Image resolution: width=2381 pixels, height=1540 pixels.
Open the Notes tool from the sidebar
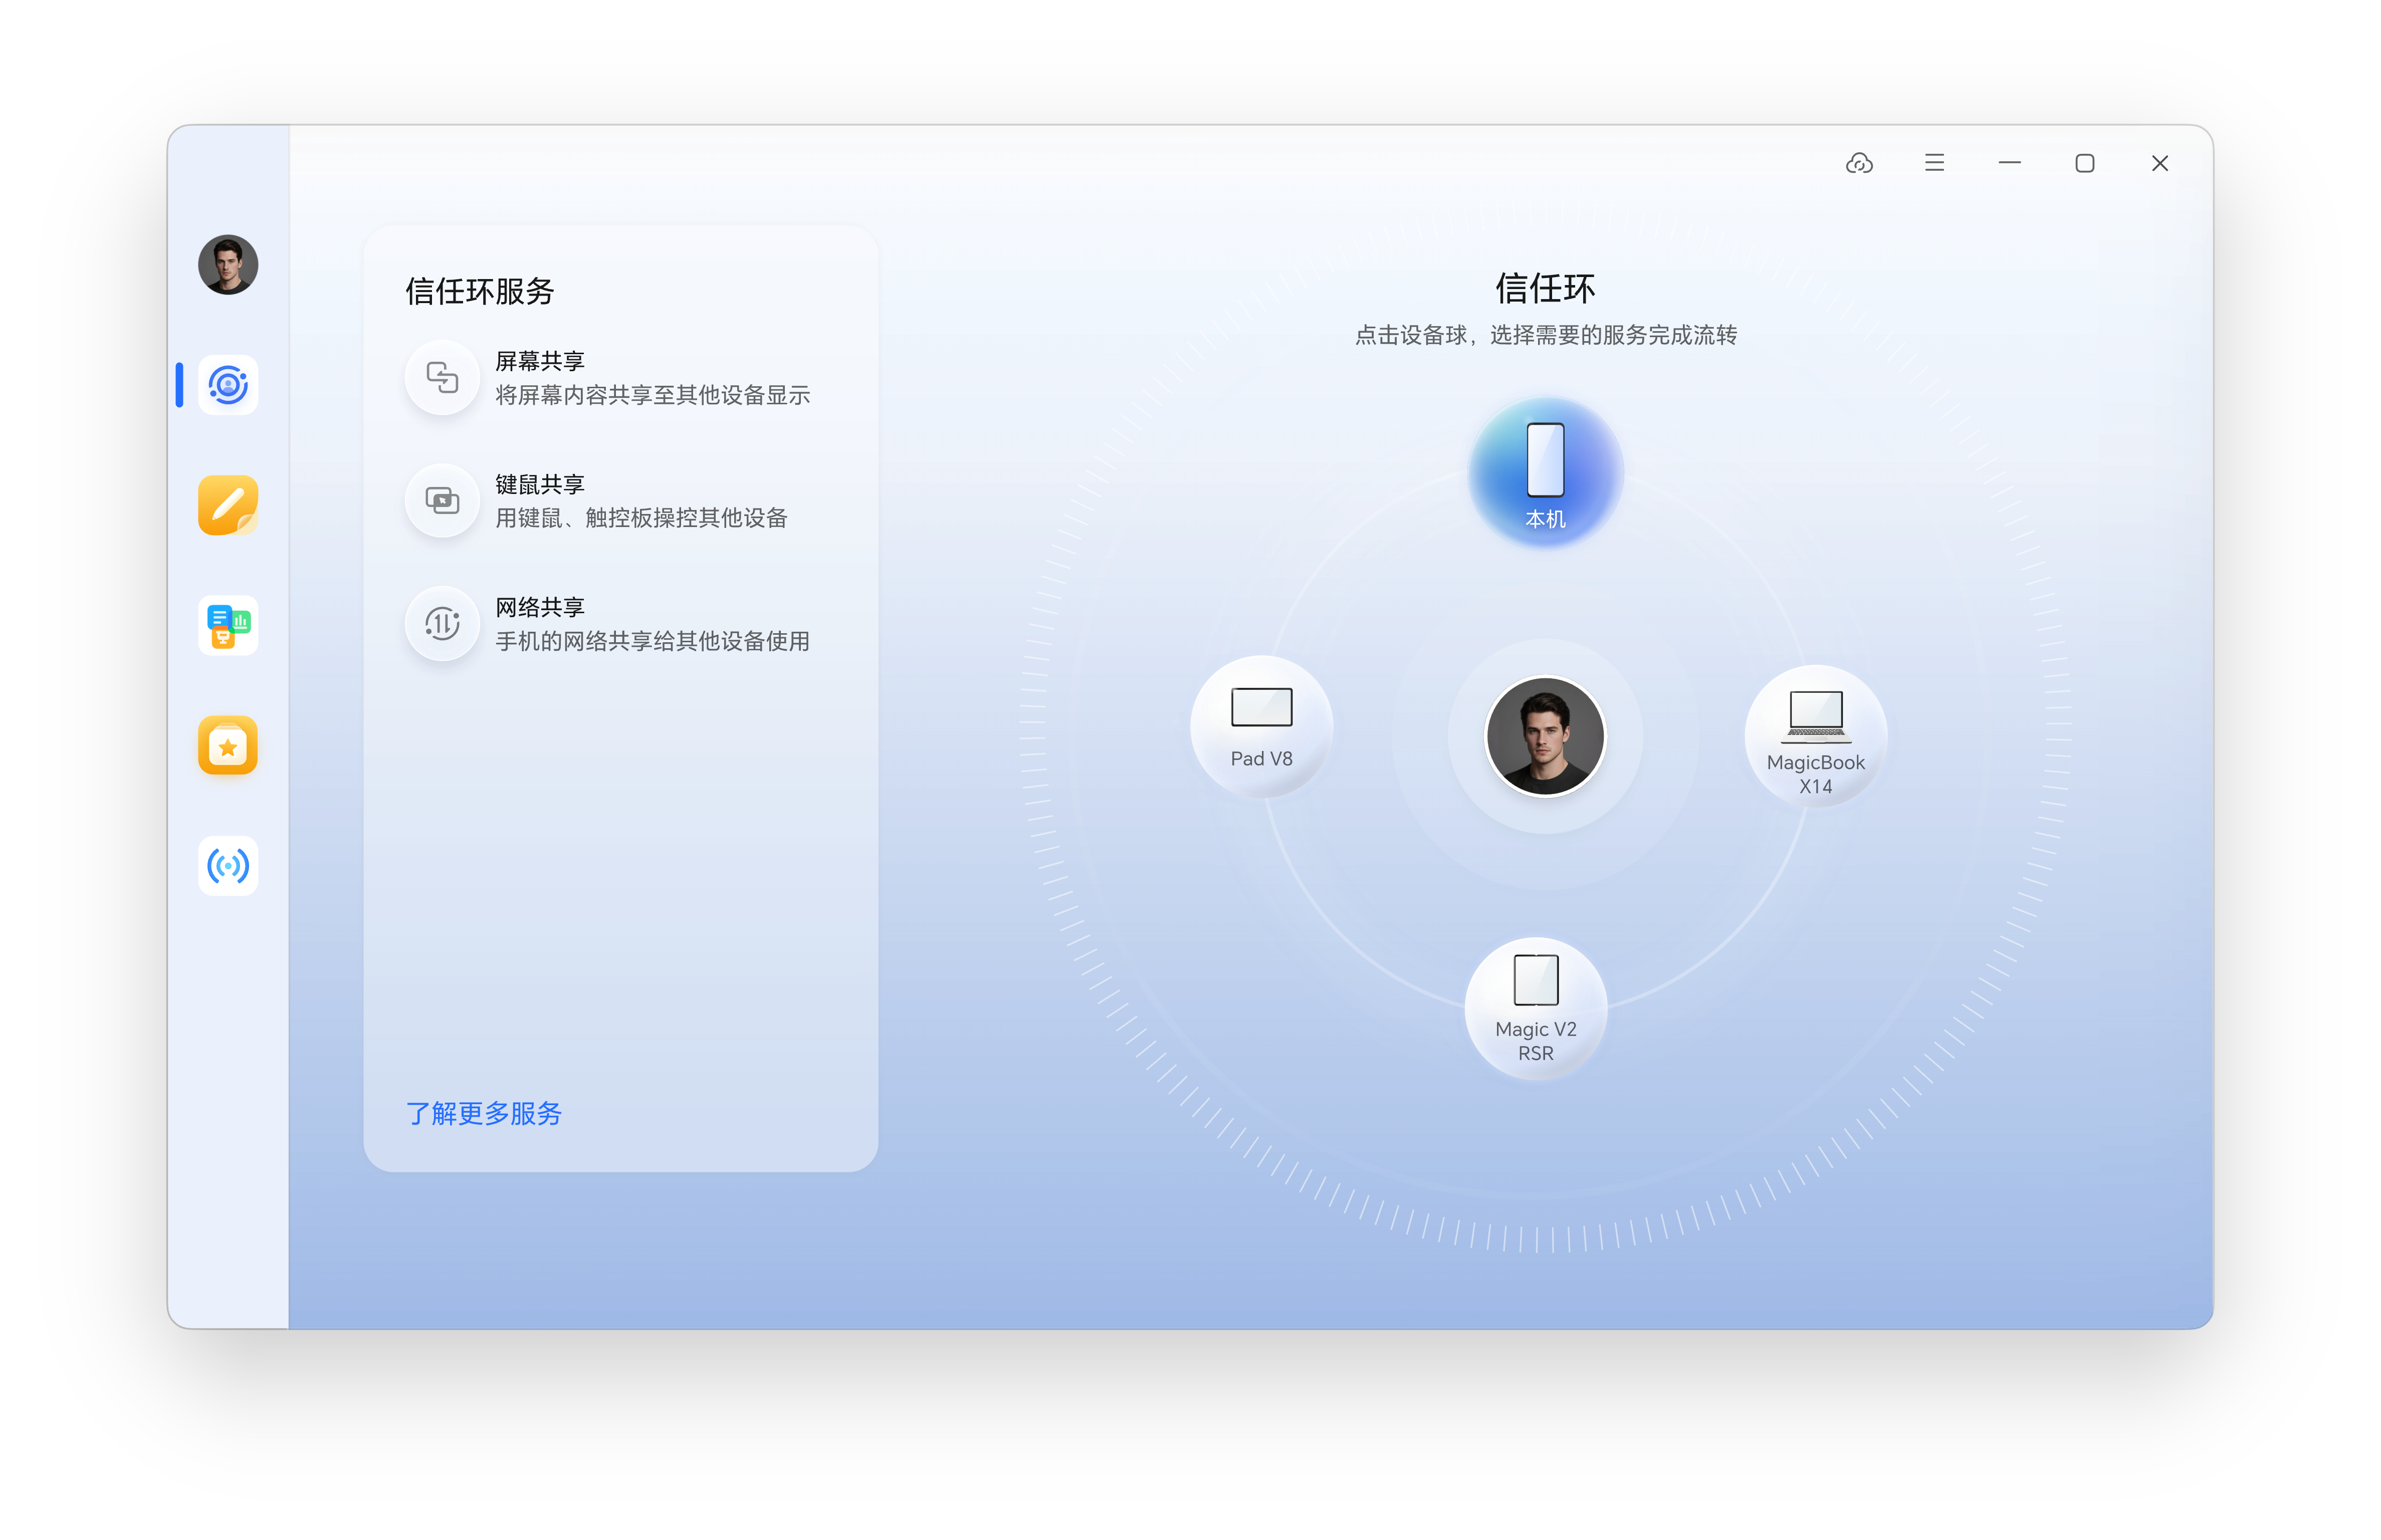pyautogui.click(x=227, y=505)
